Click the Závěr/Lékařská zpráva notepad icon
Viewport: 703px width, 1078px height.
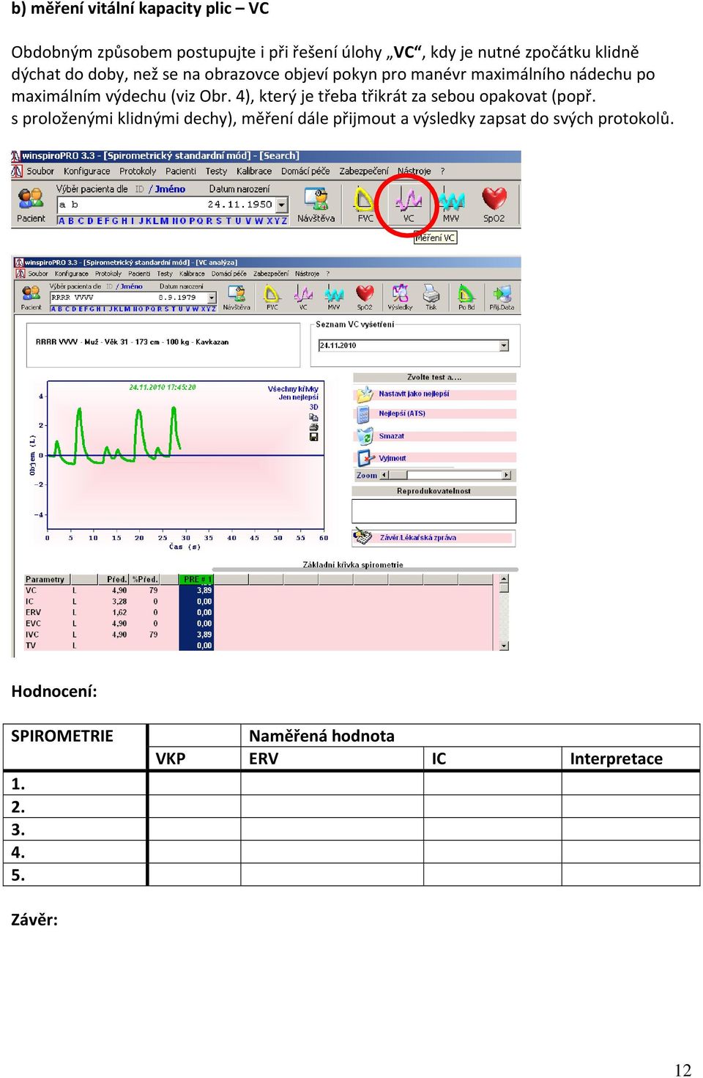[362, 537]
